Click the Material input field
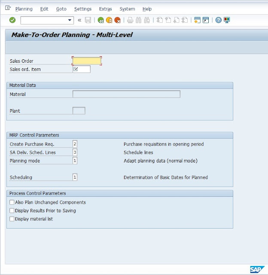268x275 pixels. pos(126,94)
